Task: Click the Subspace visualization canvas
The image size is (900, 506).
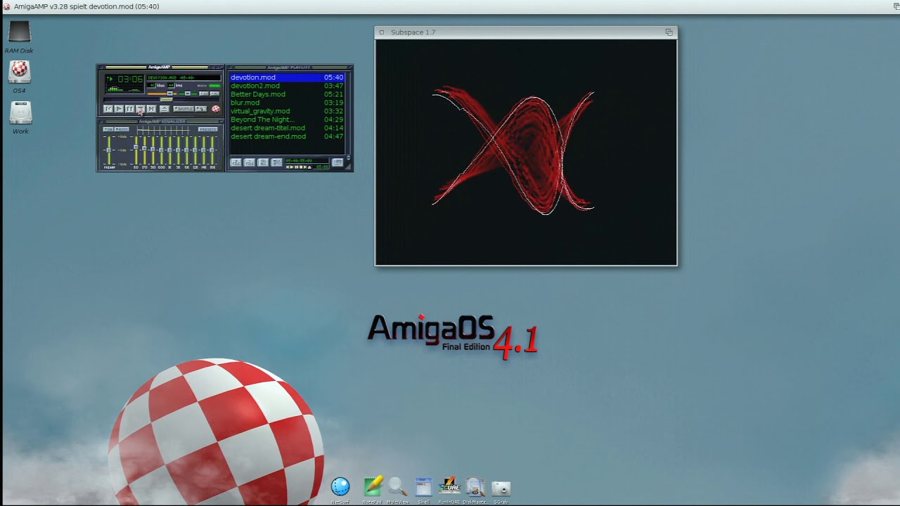Action: click(x=526, y=152)
